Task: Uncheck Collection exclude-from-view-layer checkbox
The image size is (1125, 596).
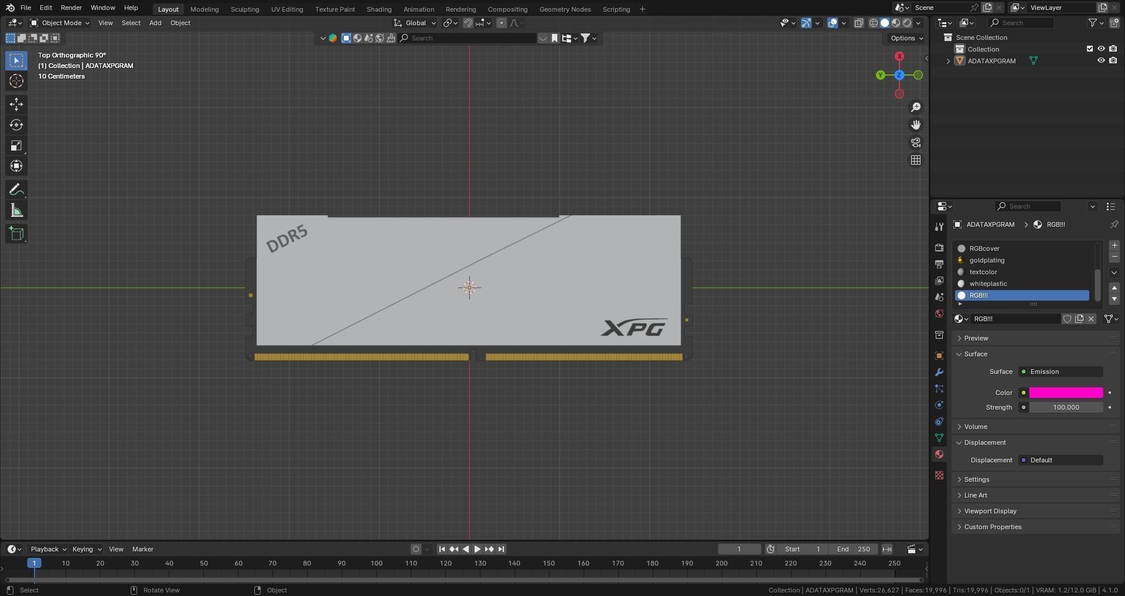Action: coord(1090,49)
